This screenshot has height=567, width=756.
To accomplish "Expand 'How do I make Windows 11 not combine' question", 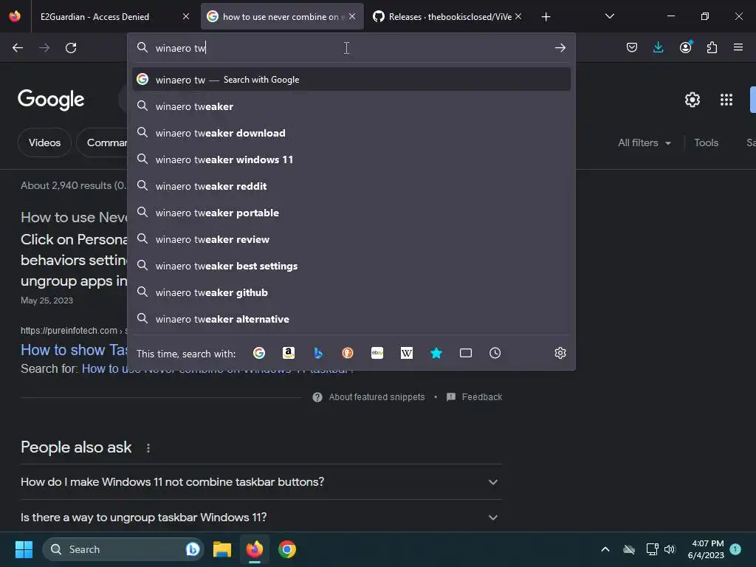I will pyautogui.click(x=261, y=481).
